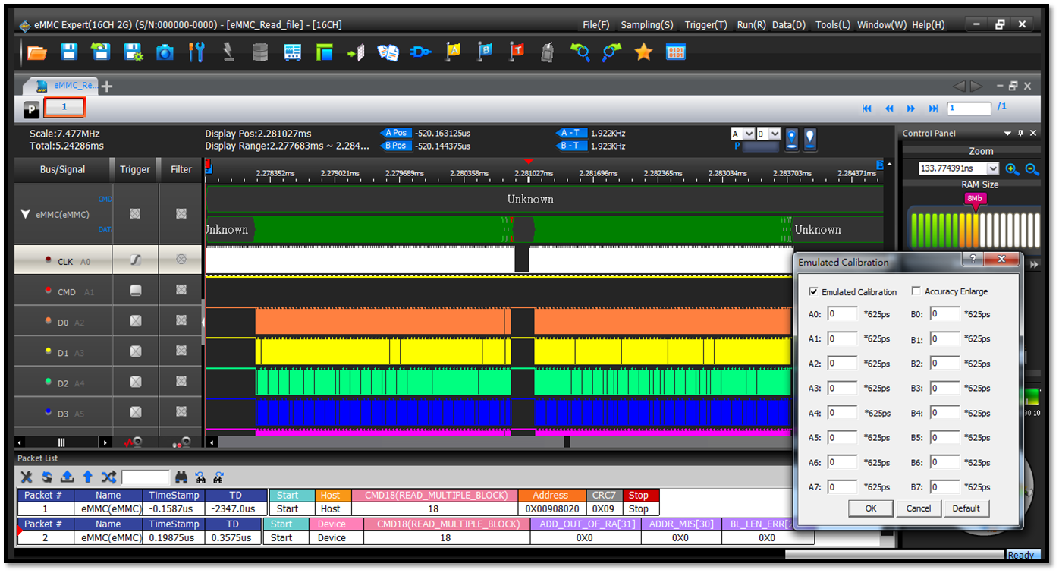The width and height of the screenshot is (1059, 573).
Task: Collapse the eMMC(eMMC) bus group
Action: pos(27,215)
